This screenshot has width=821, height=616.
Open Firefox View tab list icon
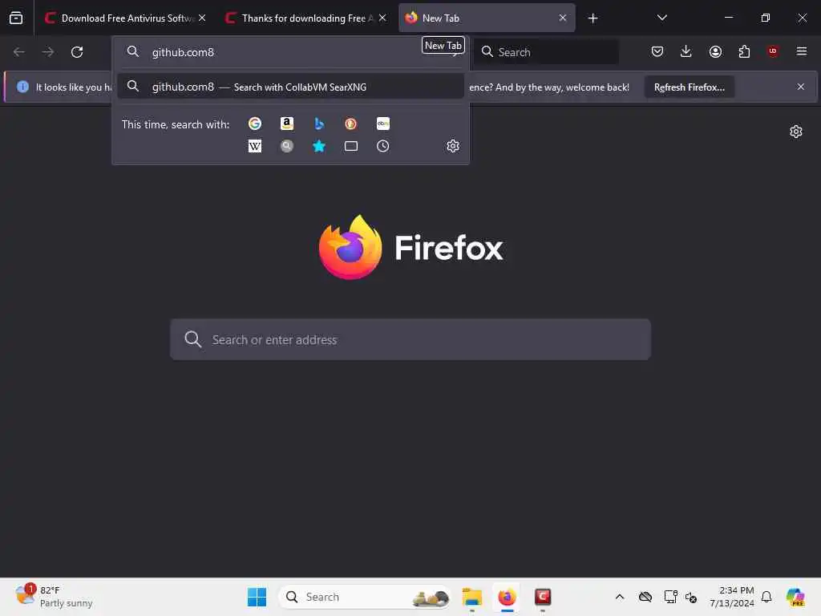click(16, 18)
